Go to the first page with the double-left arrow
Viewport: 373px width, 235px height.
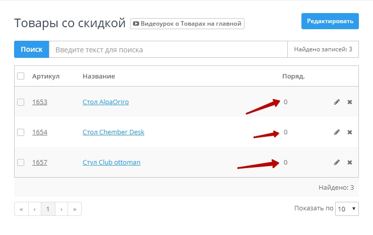click(x=21, y=209)
